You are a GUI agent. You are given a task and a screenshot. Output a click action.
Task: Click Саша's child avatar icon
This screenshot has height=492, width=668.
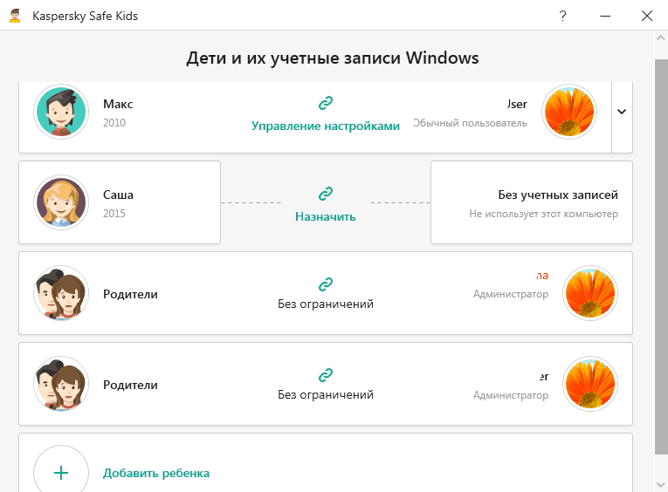[61, 202]
